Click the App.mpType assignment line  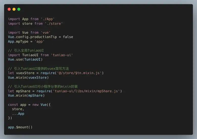[26, 42]
